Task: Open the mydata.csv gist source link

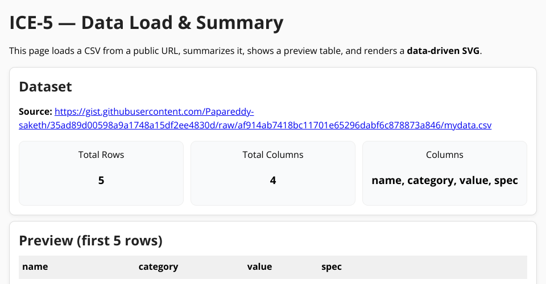Action: 255,125
